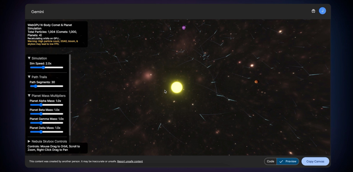Click the 'Planet Gamma Mass: 1.0x' label
Viewport: 353px width, 172px height.
47,119
